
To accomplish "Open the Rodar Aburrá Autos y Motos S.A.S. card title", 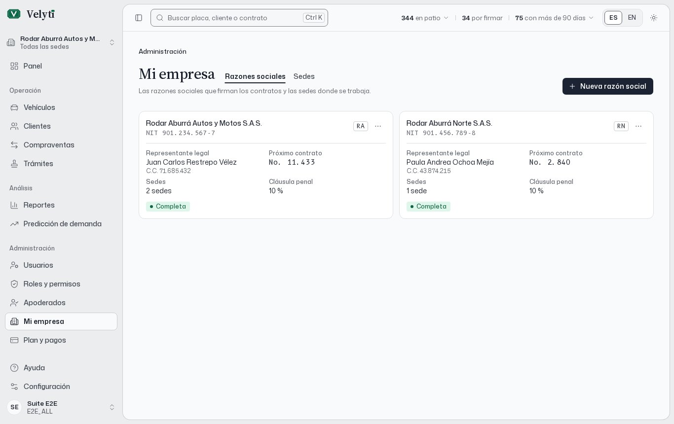I will 204,123.
